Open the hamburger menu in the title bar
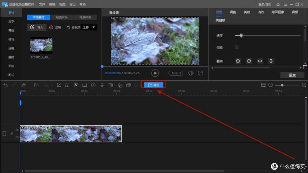The image size is (308, 173). pyautogui.click(x=285, y=4)
